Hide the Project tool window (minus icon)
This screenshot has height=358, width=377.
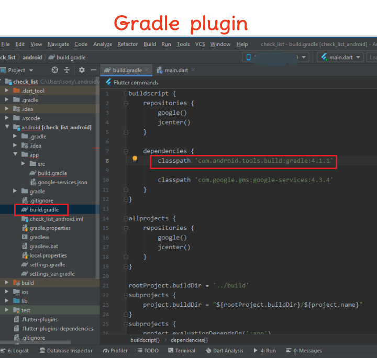pos(94,70)
